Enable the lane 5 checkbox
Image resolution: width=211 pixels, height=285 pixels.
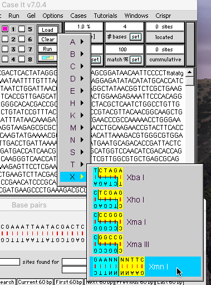point(22,29)
